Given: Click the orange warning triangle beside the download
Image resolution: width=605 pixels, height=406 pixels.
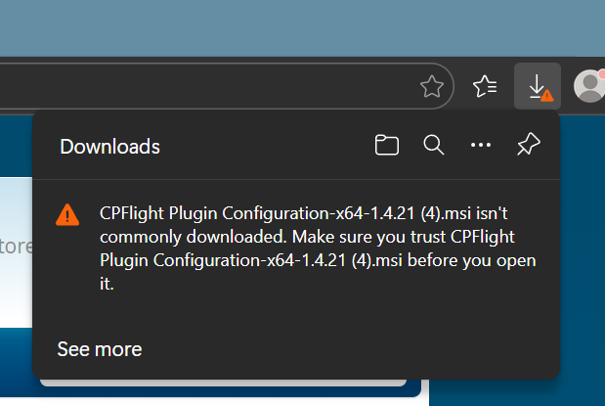Looking at the screenshot, I should [x=67, y=214].
